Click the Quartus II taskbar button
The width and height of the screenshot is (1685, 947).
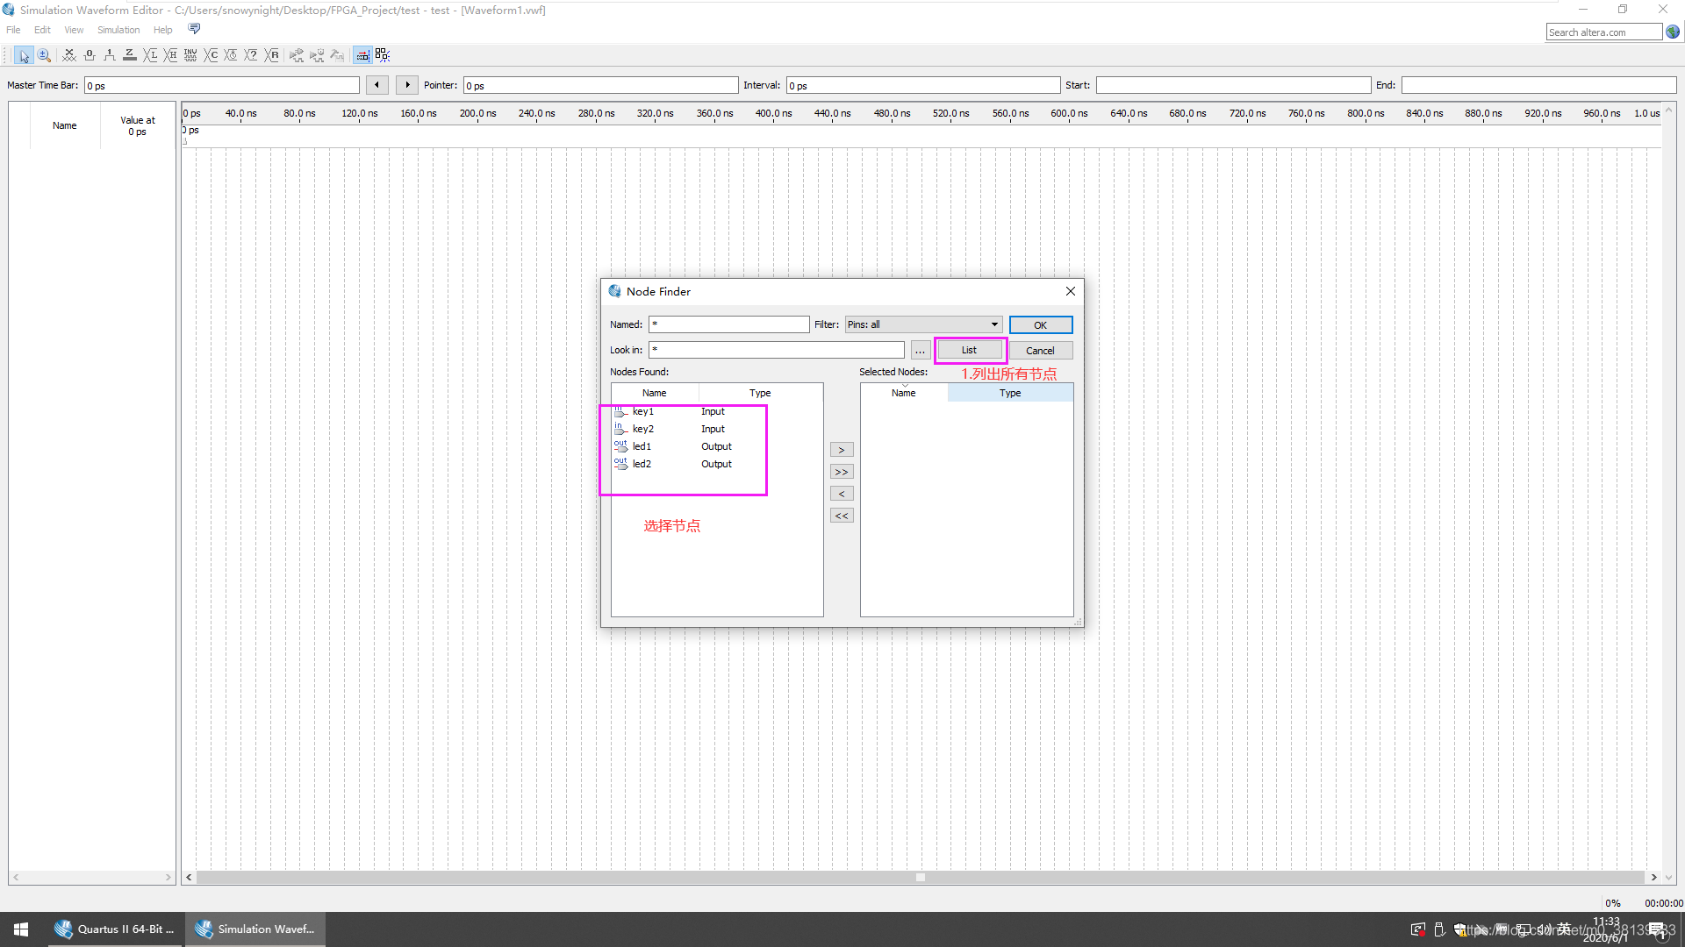point(116,929)
